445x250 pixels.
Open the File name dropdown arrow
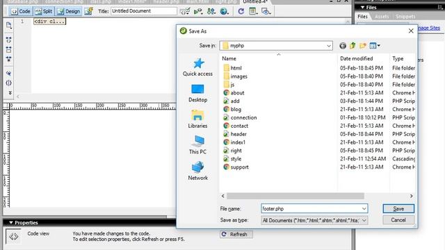coord(364,208)
